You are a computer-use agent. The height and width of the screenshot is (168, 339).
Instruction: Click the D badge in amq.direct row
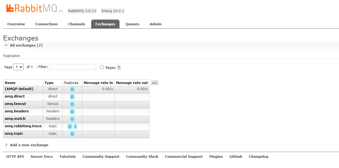(x=72, y=97)
